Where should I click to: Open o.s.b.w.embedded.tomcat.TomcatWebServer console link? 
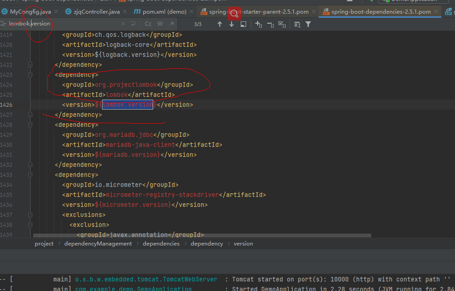(146, 280)
